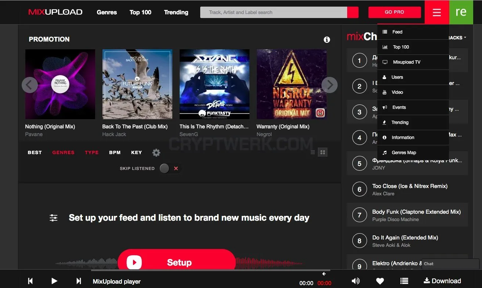
Task: Skip to next track in player
Action: pos(79,281)
